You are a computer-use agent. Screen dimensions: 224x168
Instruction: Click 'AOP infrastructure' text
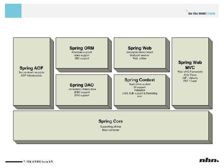31,75
